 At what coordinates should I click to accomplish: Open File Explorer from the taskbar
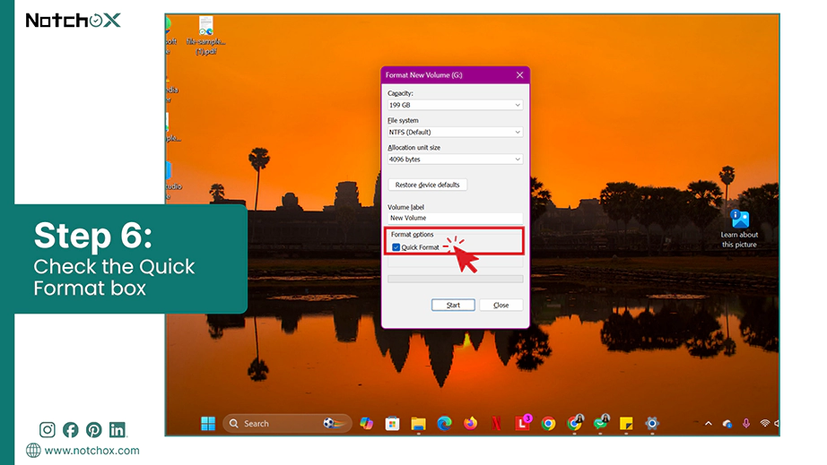pyautogui.click(x=418, y=424)
